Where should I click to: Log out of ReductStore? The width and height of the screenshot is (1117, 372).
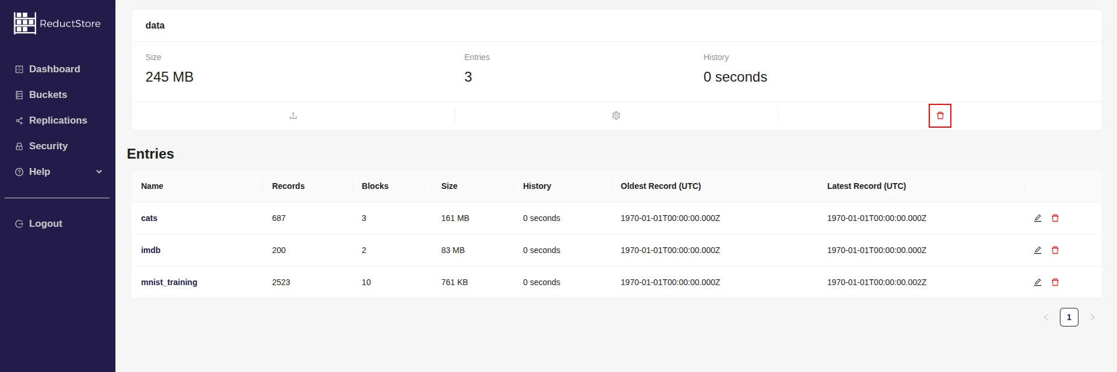pyautogui.click(x=45, y=223)
